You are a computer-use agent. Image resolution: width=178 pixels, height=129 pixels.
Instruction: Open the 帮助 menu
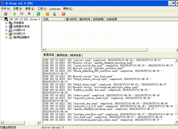pyautogui.click(x=68, y=9)
